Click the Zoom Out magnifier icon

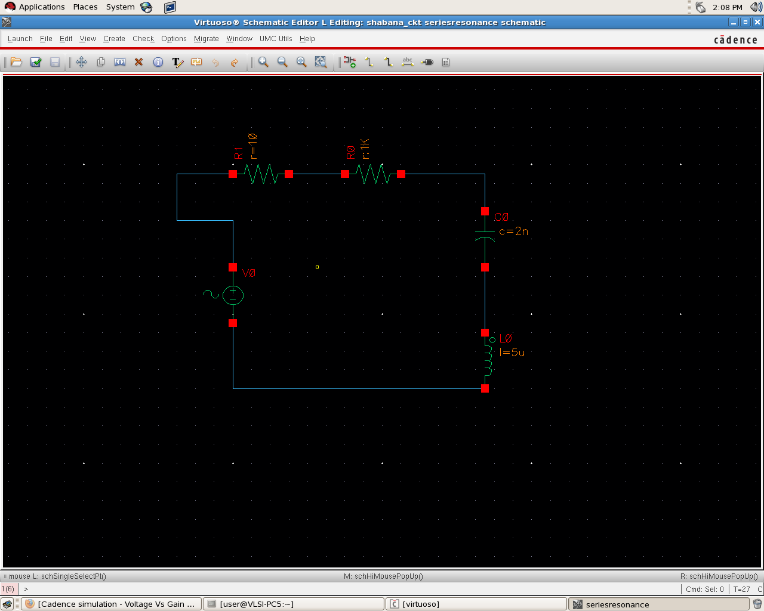tap(282, 62)
